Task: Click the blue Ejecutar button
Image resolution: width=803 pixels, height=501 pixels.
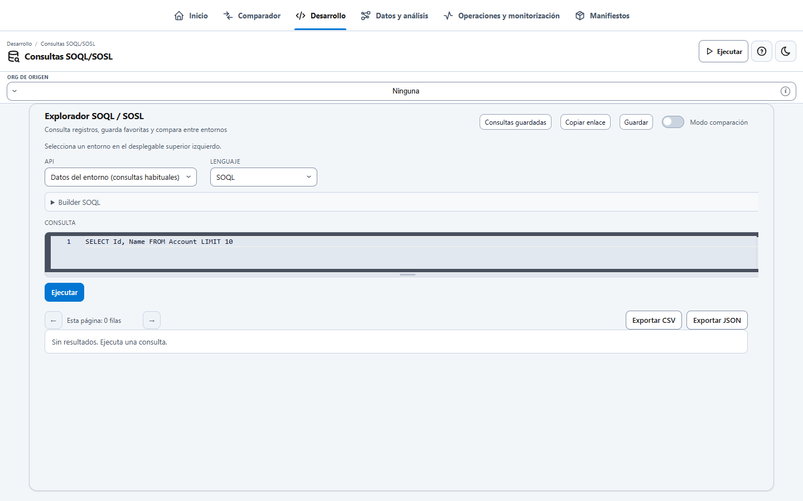Action: 64,292
